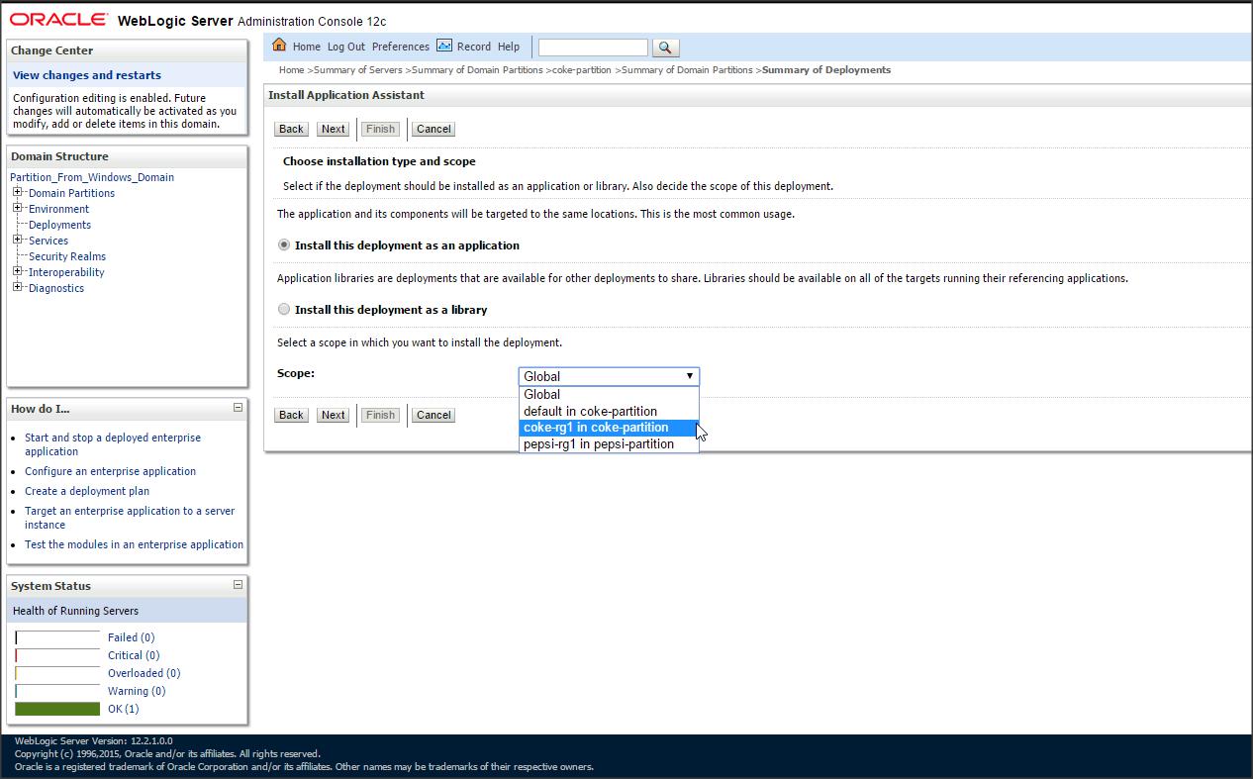Click Log Out in toolbar
This screenshot has height=779, width=1253.
tap(346, 47)
